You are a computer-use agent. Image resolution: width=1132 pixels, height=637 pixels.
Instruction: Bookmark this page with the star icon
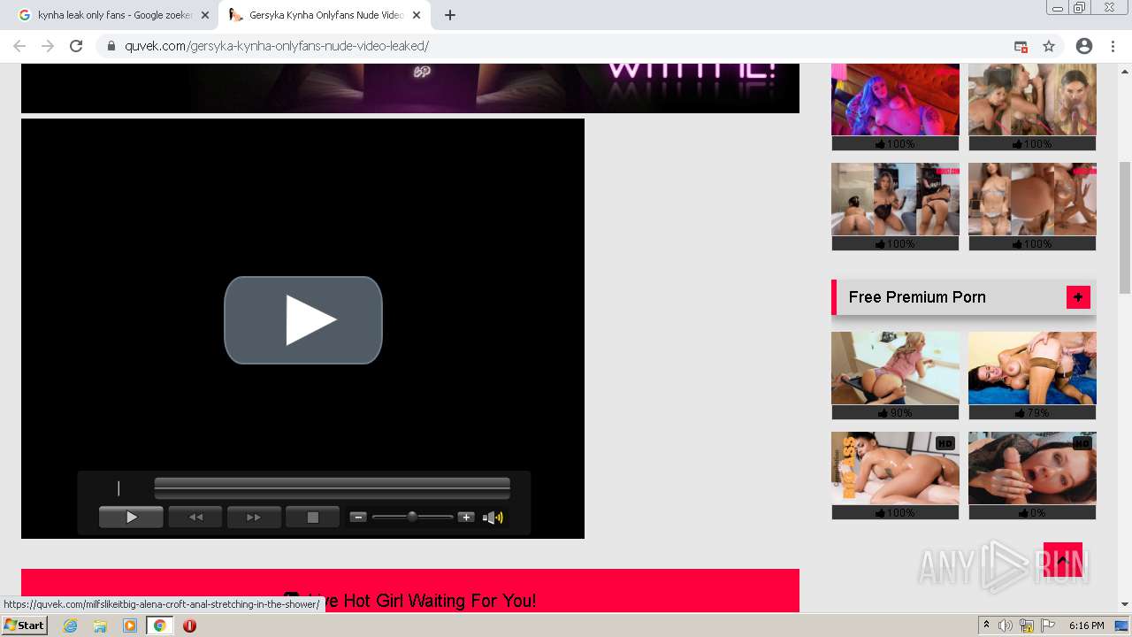[1049, 46]
